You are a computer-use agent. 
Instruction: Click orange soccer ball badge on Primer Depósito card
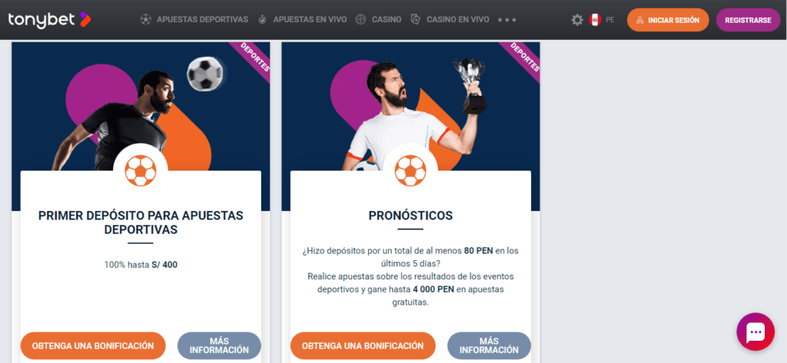coord(141,170)
